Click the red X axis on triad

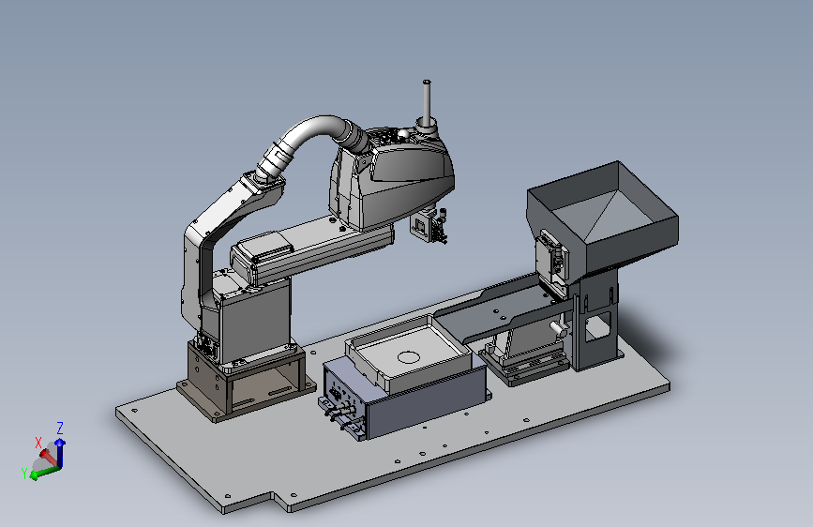click(48, 457)
